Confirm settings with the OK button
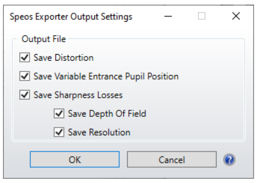This screenshot has width=260, height=183. click(x=75, y=159)
